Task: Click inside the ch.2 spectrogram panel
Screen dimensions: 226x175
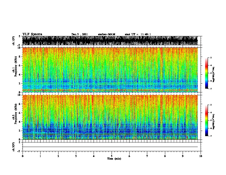Action: coord(110,117)
